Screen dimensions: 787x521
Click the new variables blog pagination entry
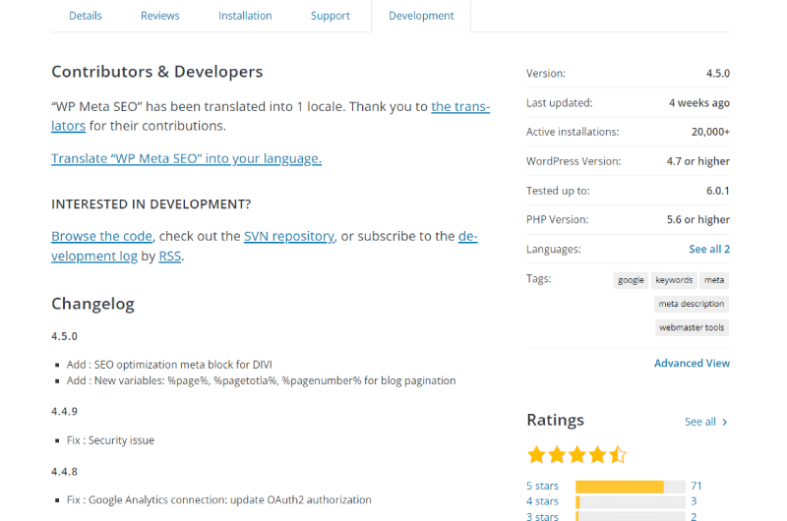(x=261, y=380)
